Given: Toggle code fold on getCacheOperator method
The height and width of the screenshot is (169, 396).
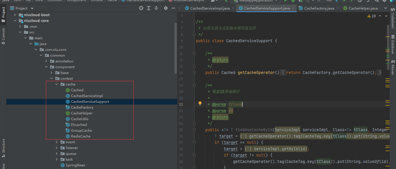Looking at the screenshot, I should [194, 73].
